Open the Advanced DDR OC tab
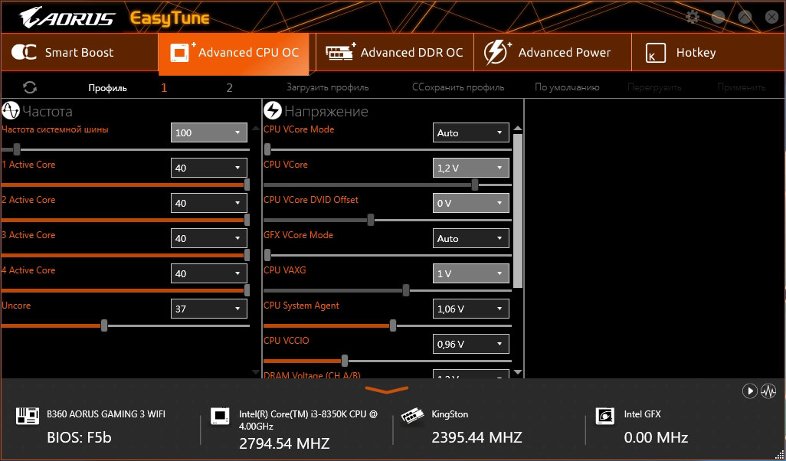Image resolution: width=786 pixels, height=461 pixels. click(x=395, y=52)
